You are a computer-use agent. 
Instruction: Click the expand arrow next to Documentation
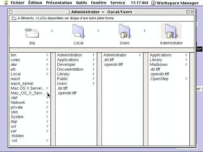94,69
